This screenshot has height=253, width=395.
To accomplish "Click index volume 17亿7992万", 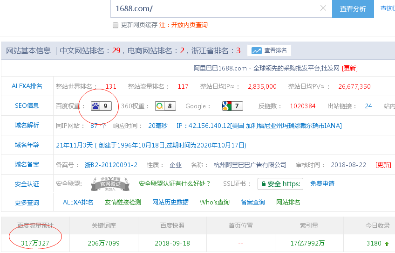I will 307,243.
